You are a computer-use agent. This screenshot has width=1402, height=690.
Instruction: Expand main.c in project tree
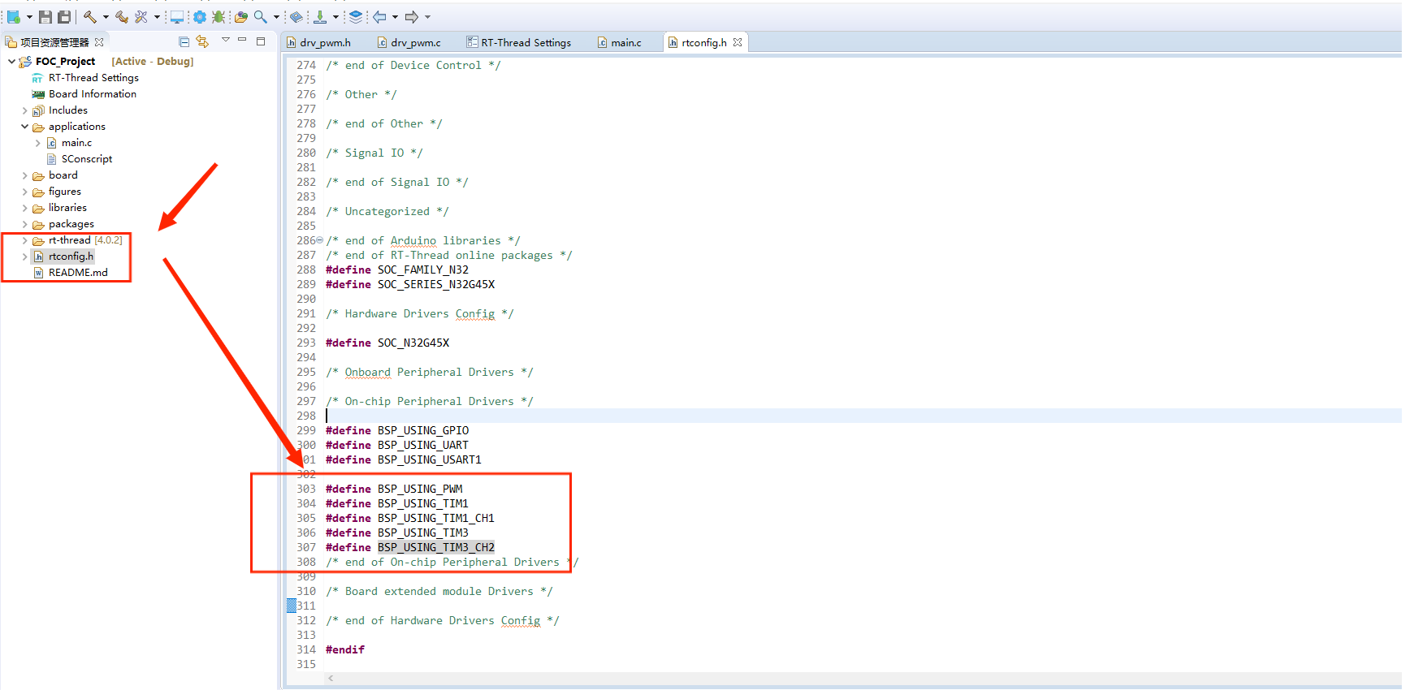tap(37, 143)
